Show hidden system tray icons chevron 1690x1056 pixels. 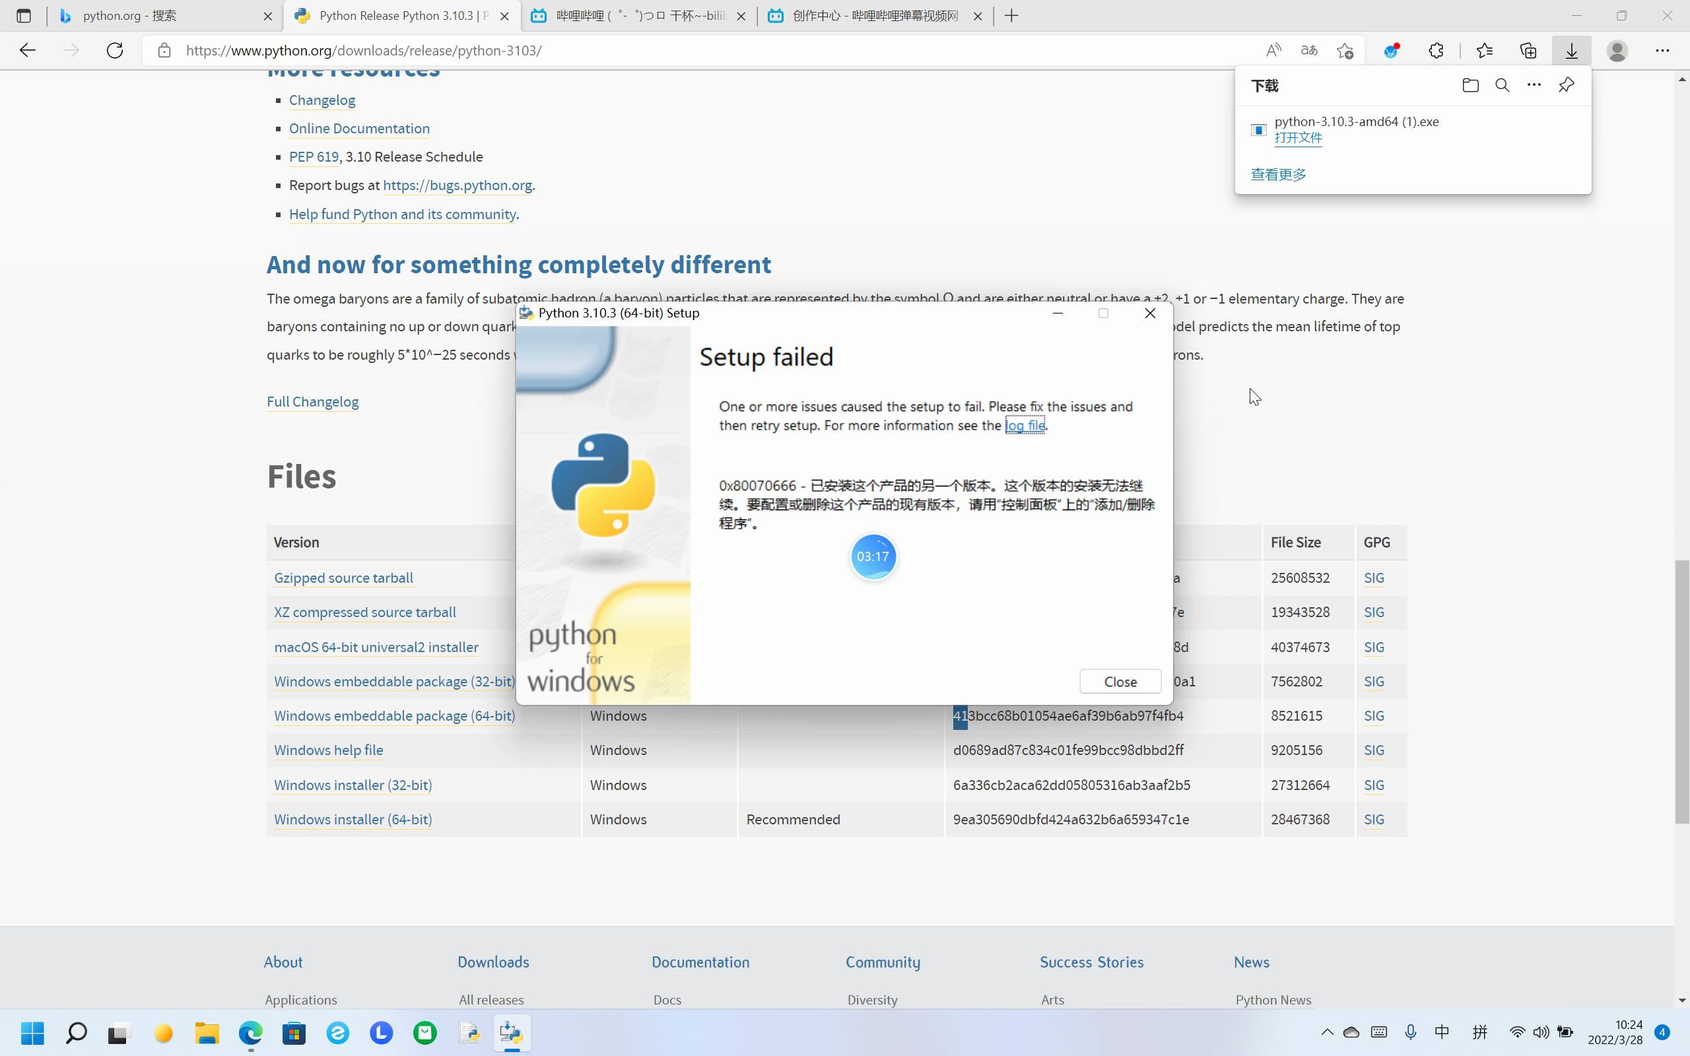click(1327, 1032)
